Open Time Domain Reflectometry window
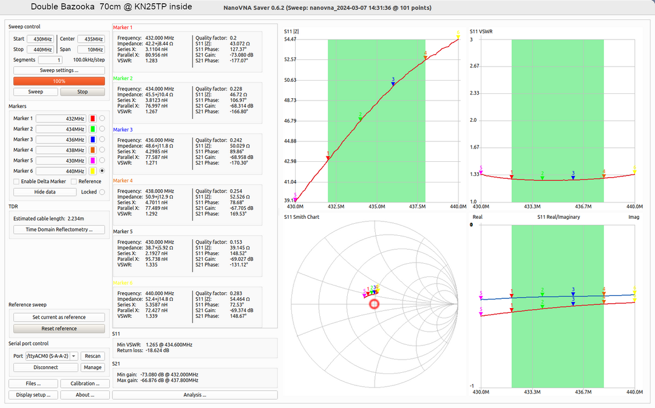Screen dimensions: 655x408 click(59, 229)
